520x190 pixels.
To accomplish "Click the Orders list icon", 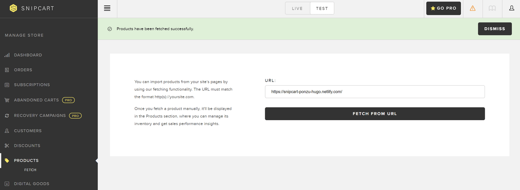I will coord(7,70).
